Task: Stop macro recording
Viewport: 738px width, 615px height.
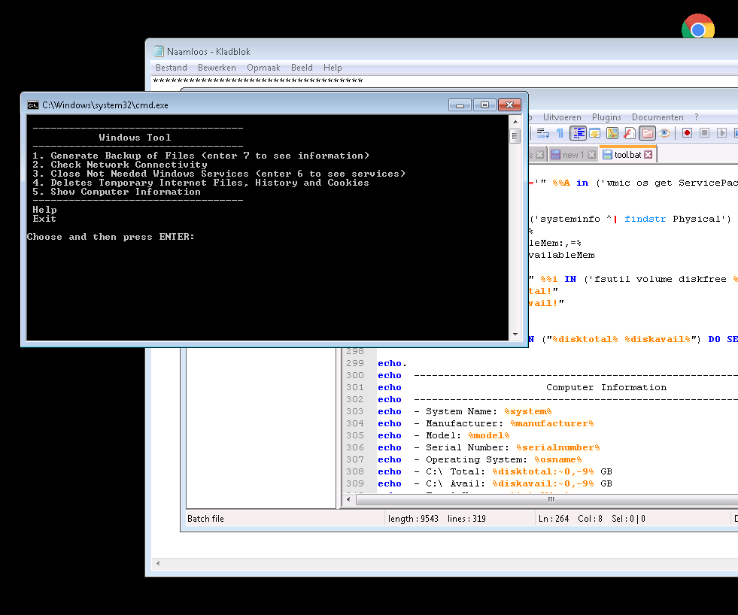Action: point(704,133)
